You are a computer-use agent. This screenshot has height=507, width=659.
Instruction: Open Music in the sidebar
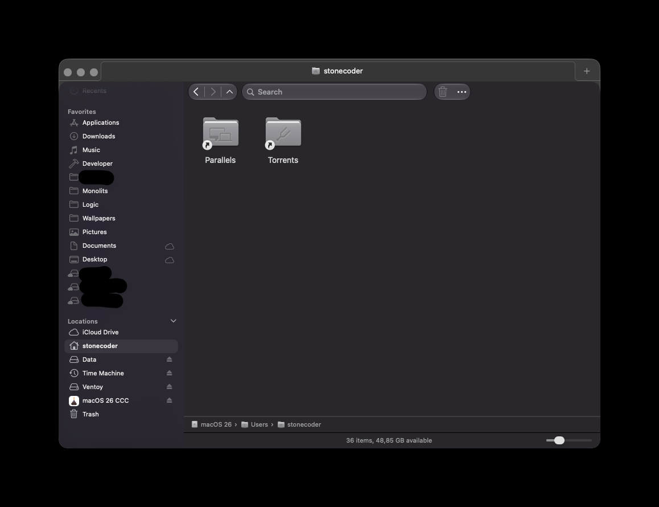click(121, 150)
